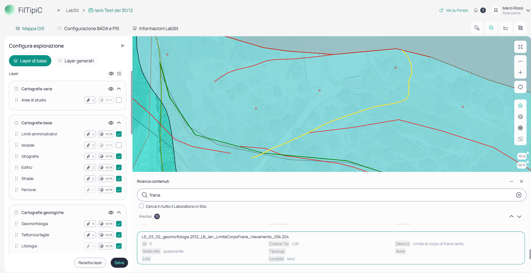Enter fullscreen map mode

tap(520, 47)
